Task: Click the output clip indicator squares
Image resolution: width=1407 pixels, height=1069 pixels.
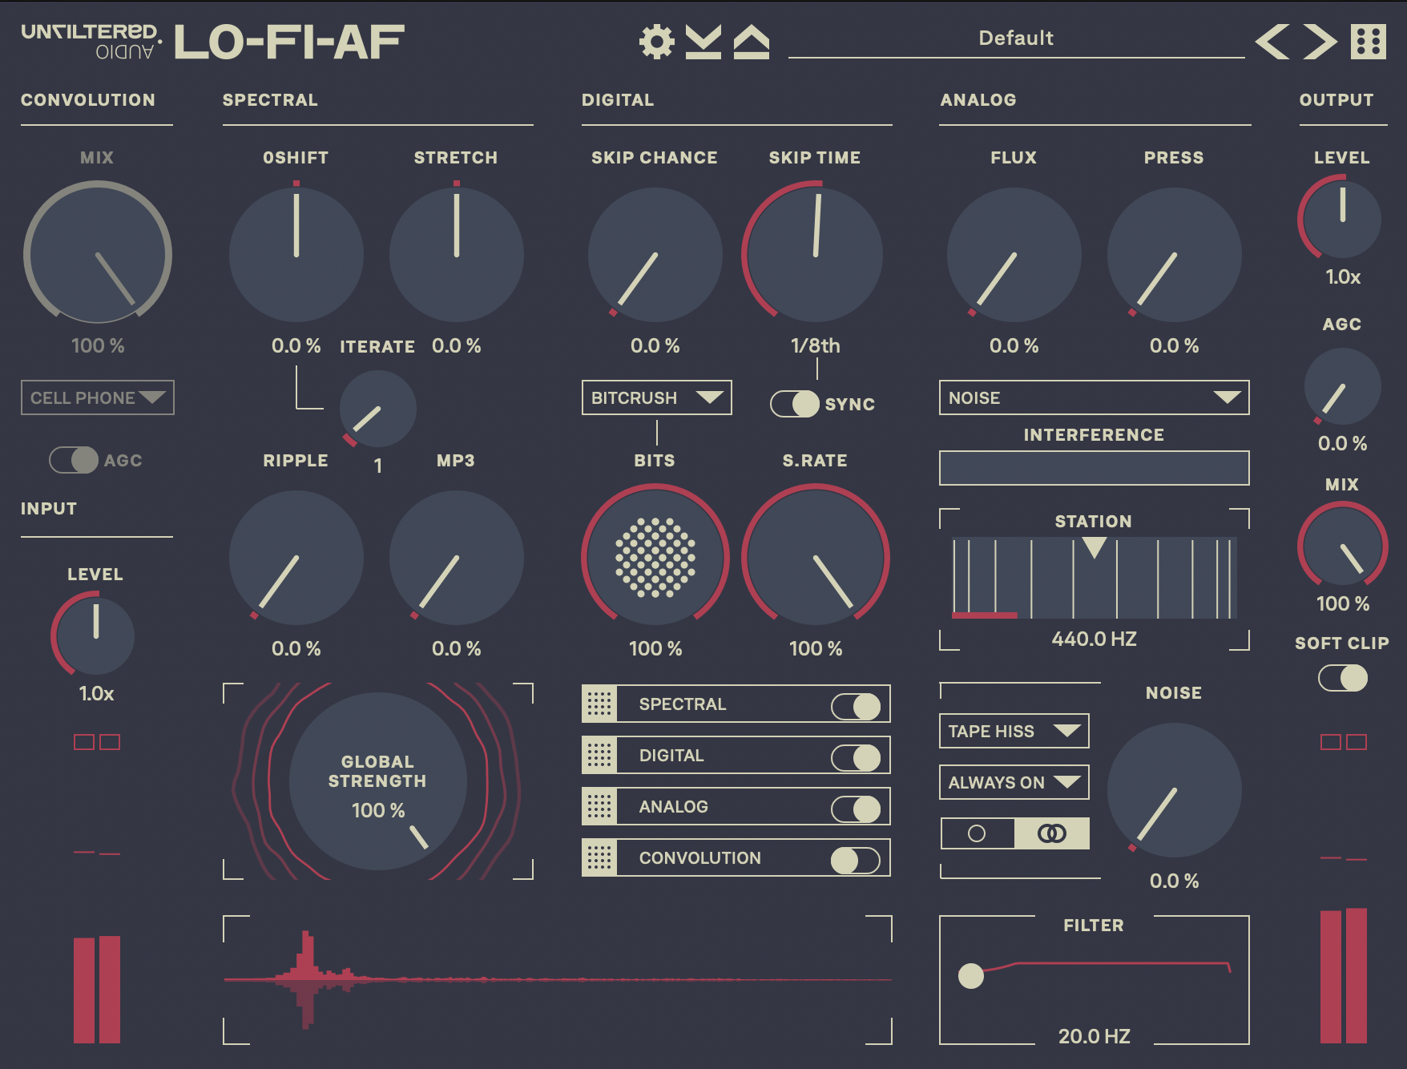Action: 1344,742
